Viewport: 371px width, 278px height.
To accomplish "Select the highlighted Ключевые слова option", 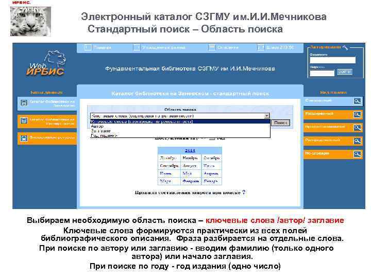I will [180, 121].
